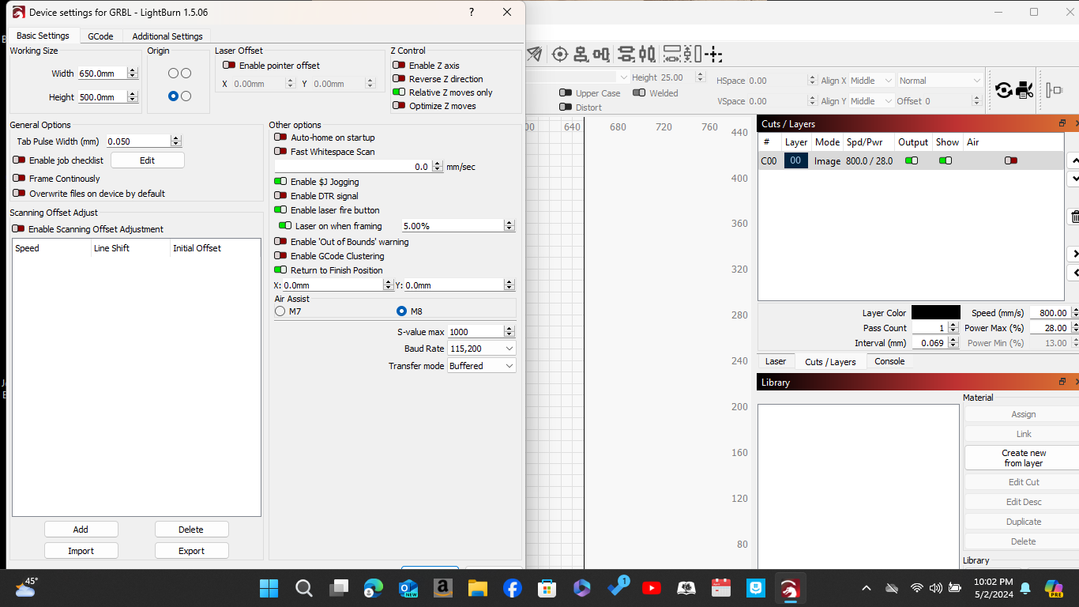This screenshot has width=1079, height=607.
Task: Click the trash icon beside Cuts / Layers
Action: (1074, 217)
